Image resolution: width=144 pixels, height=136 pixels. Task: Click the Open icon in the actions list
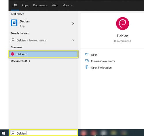click(87, 54)
